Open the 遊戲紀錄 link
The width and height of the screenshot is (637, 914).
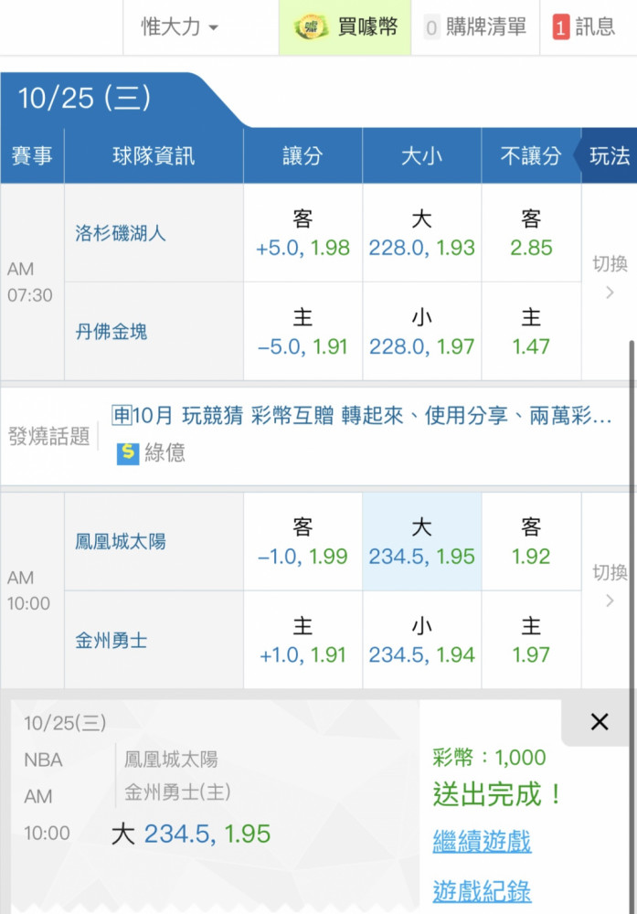click(482, 890)
